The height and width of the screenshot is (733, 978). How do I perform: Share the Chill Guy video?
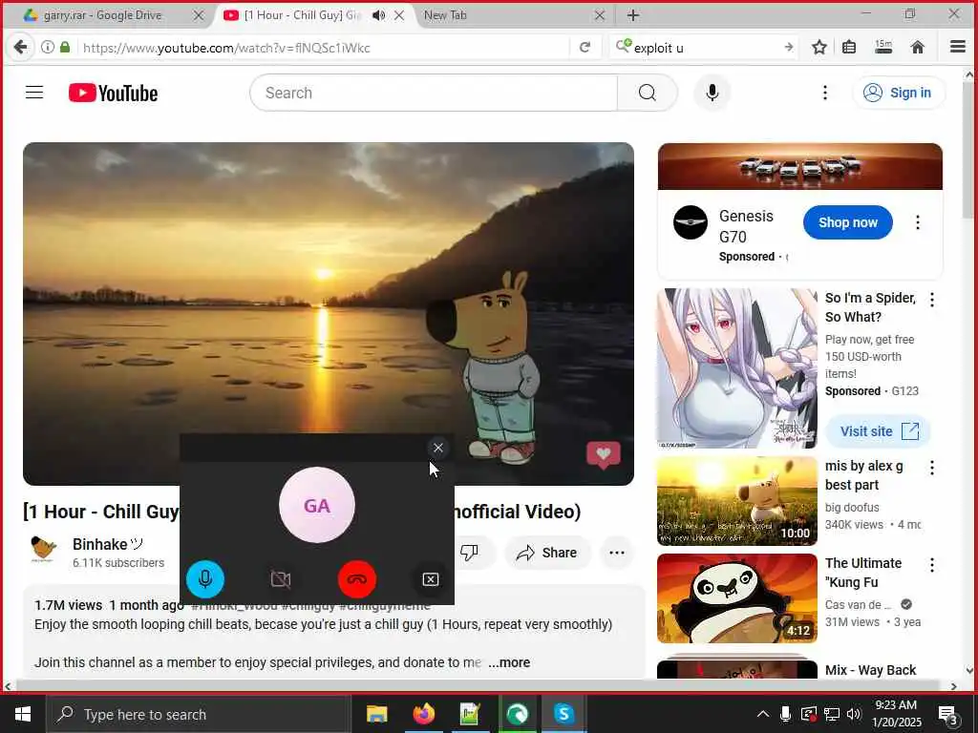(547, 553)
